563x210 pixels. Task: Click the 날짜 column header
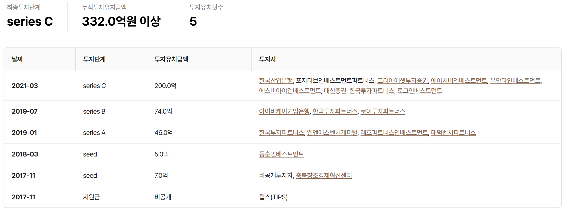[x=17, y=59]
